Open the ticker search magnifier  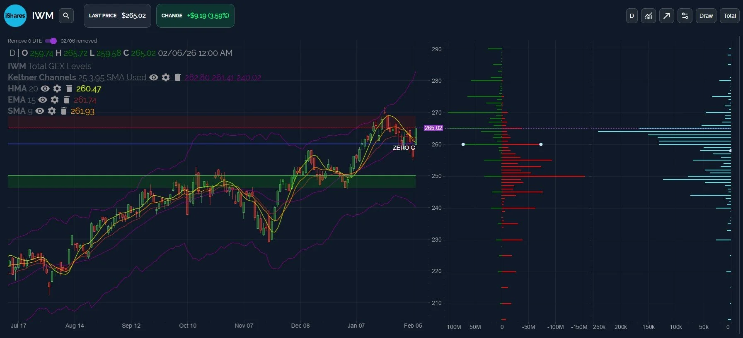tap(66, 16)
